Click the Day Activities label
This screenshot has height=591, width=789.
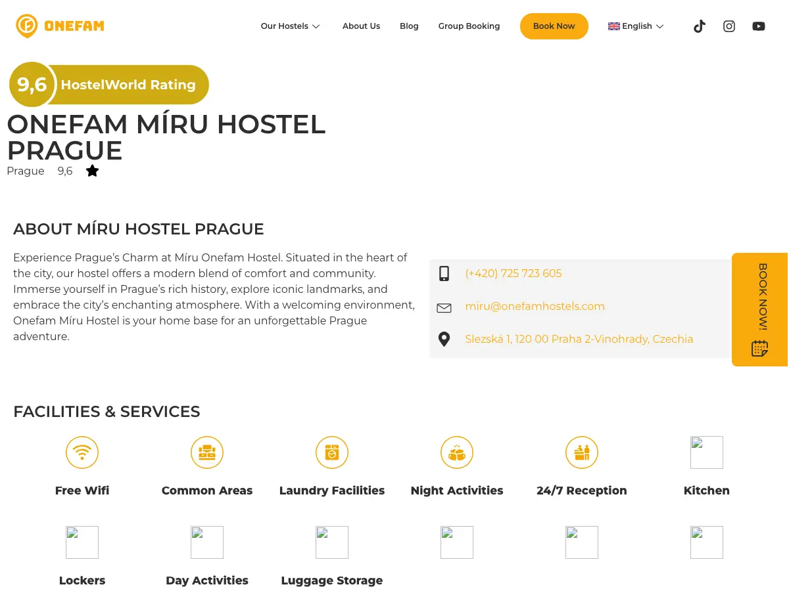click(207, 580)
